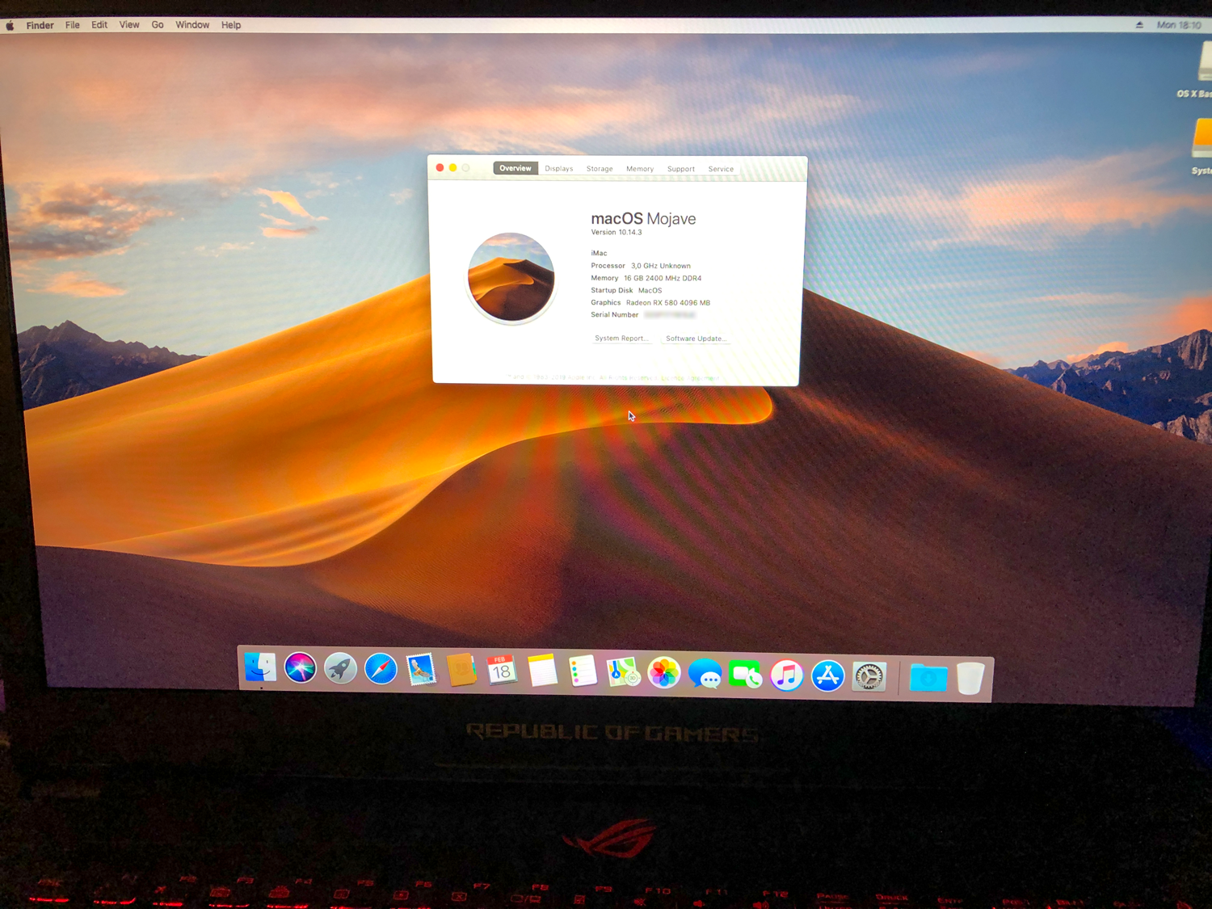
Task: Open Launchpad rocket icon
Action: point(340,669)
